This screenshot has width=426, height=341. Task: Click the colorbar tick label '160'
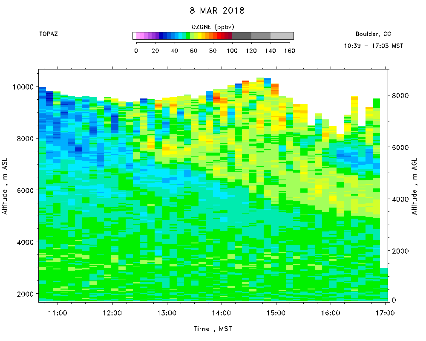pyautogui.click(x=290, y=51)
